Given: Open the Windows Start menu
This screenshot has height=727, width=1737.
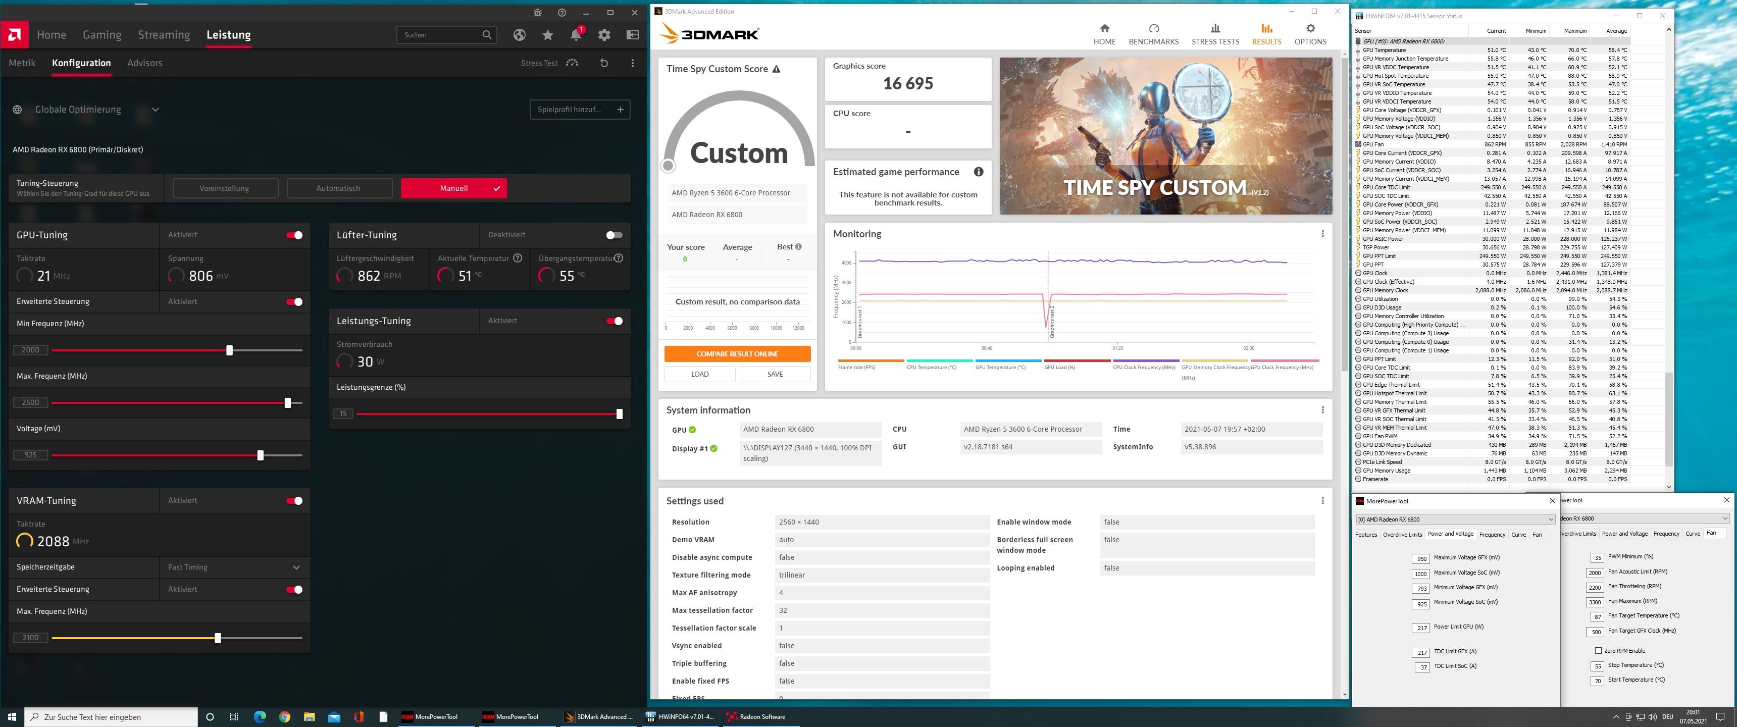Looking at the screenshot, I should [x=12, y=716].
